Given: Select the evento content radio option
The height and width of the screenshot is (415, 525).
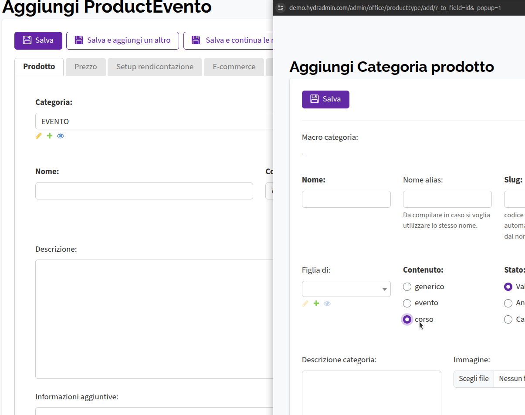Looking at the screenshot, I should click(x=407, y=303).
